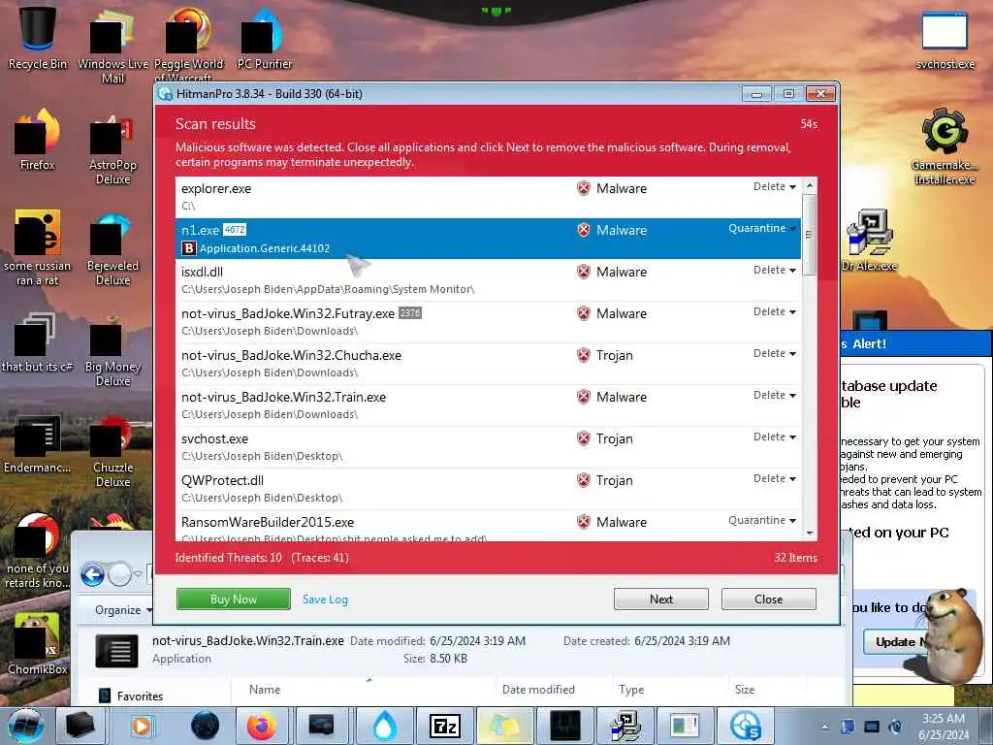Screen dimensions: 993x745
Task: Select the ChomikBox desktop icon
Action: pyautogui.click(x=38, y=643)
